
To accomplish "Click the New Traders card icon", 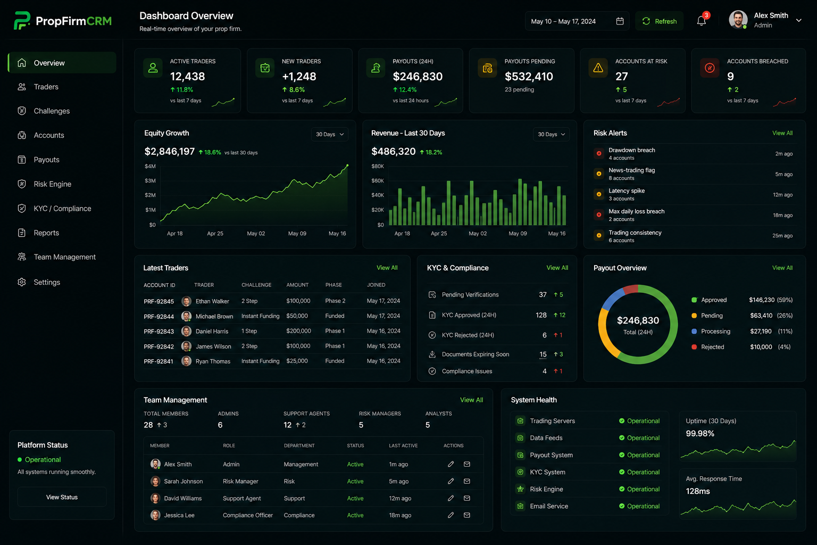I will (265, 68).
